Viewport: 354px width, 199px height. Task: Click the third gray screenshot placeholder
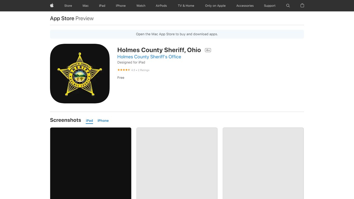263,163
